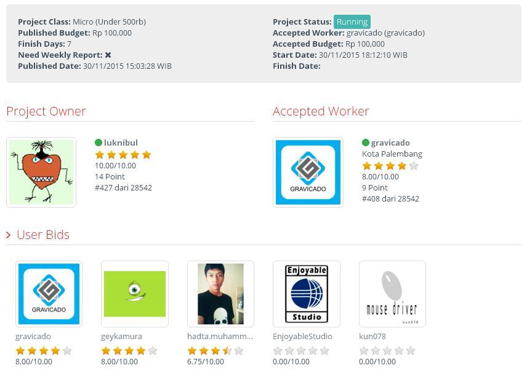Click EnjoyableStudio's empty star rating

pos(300,351)
